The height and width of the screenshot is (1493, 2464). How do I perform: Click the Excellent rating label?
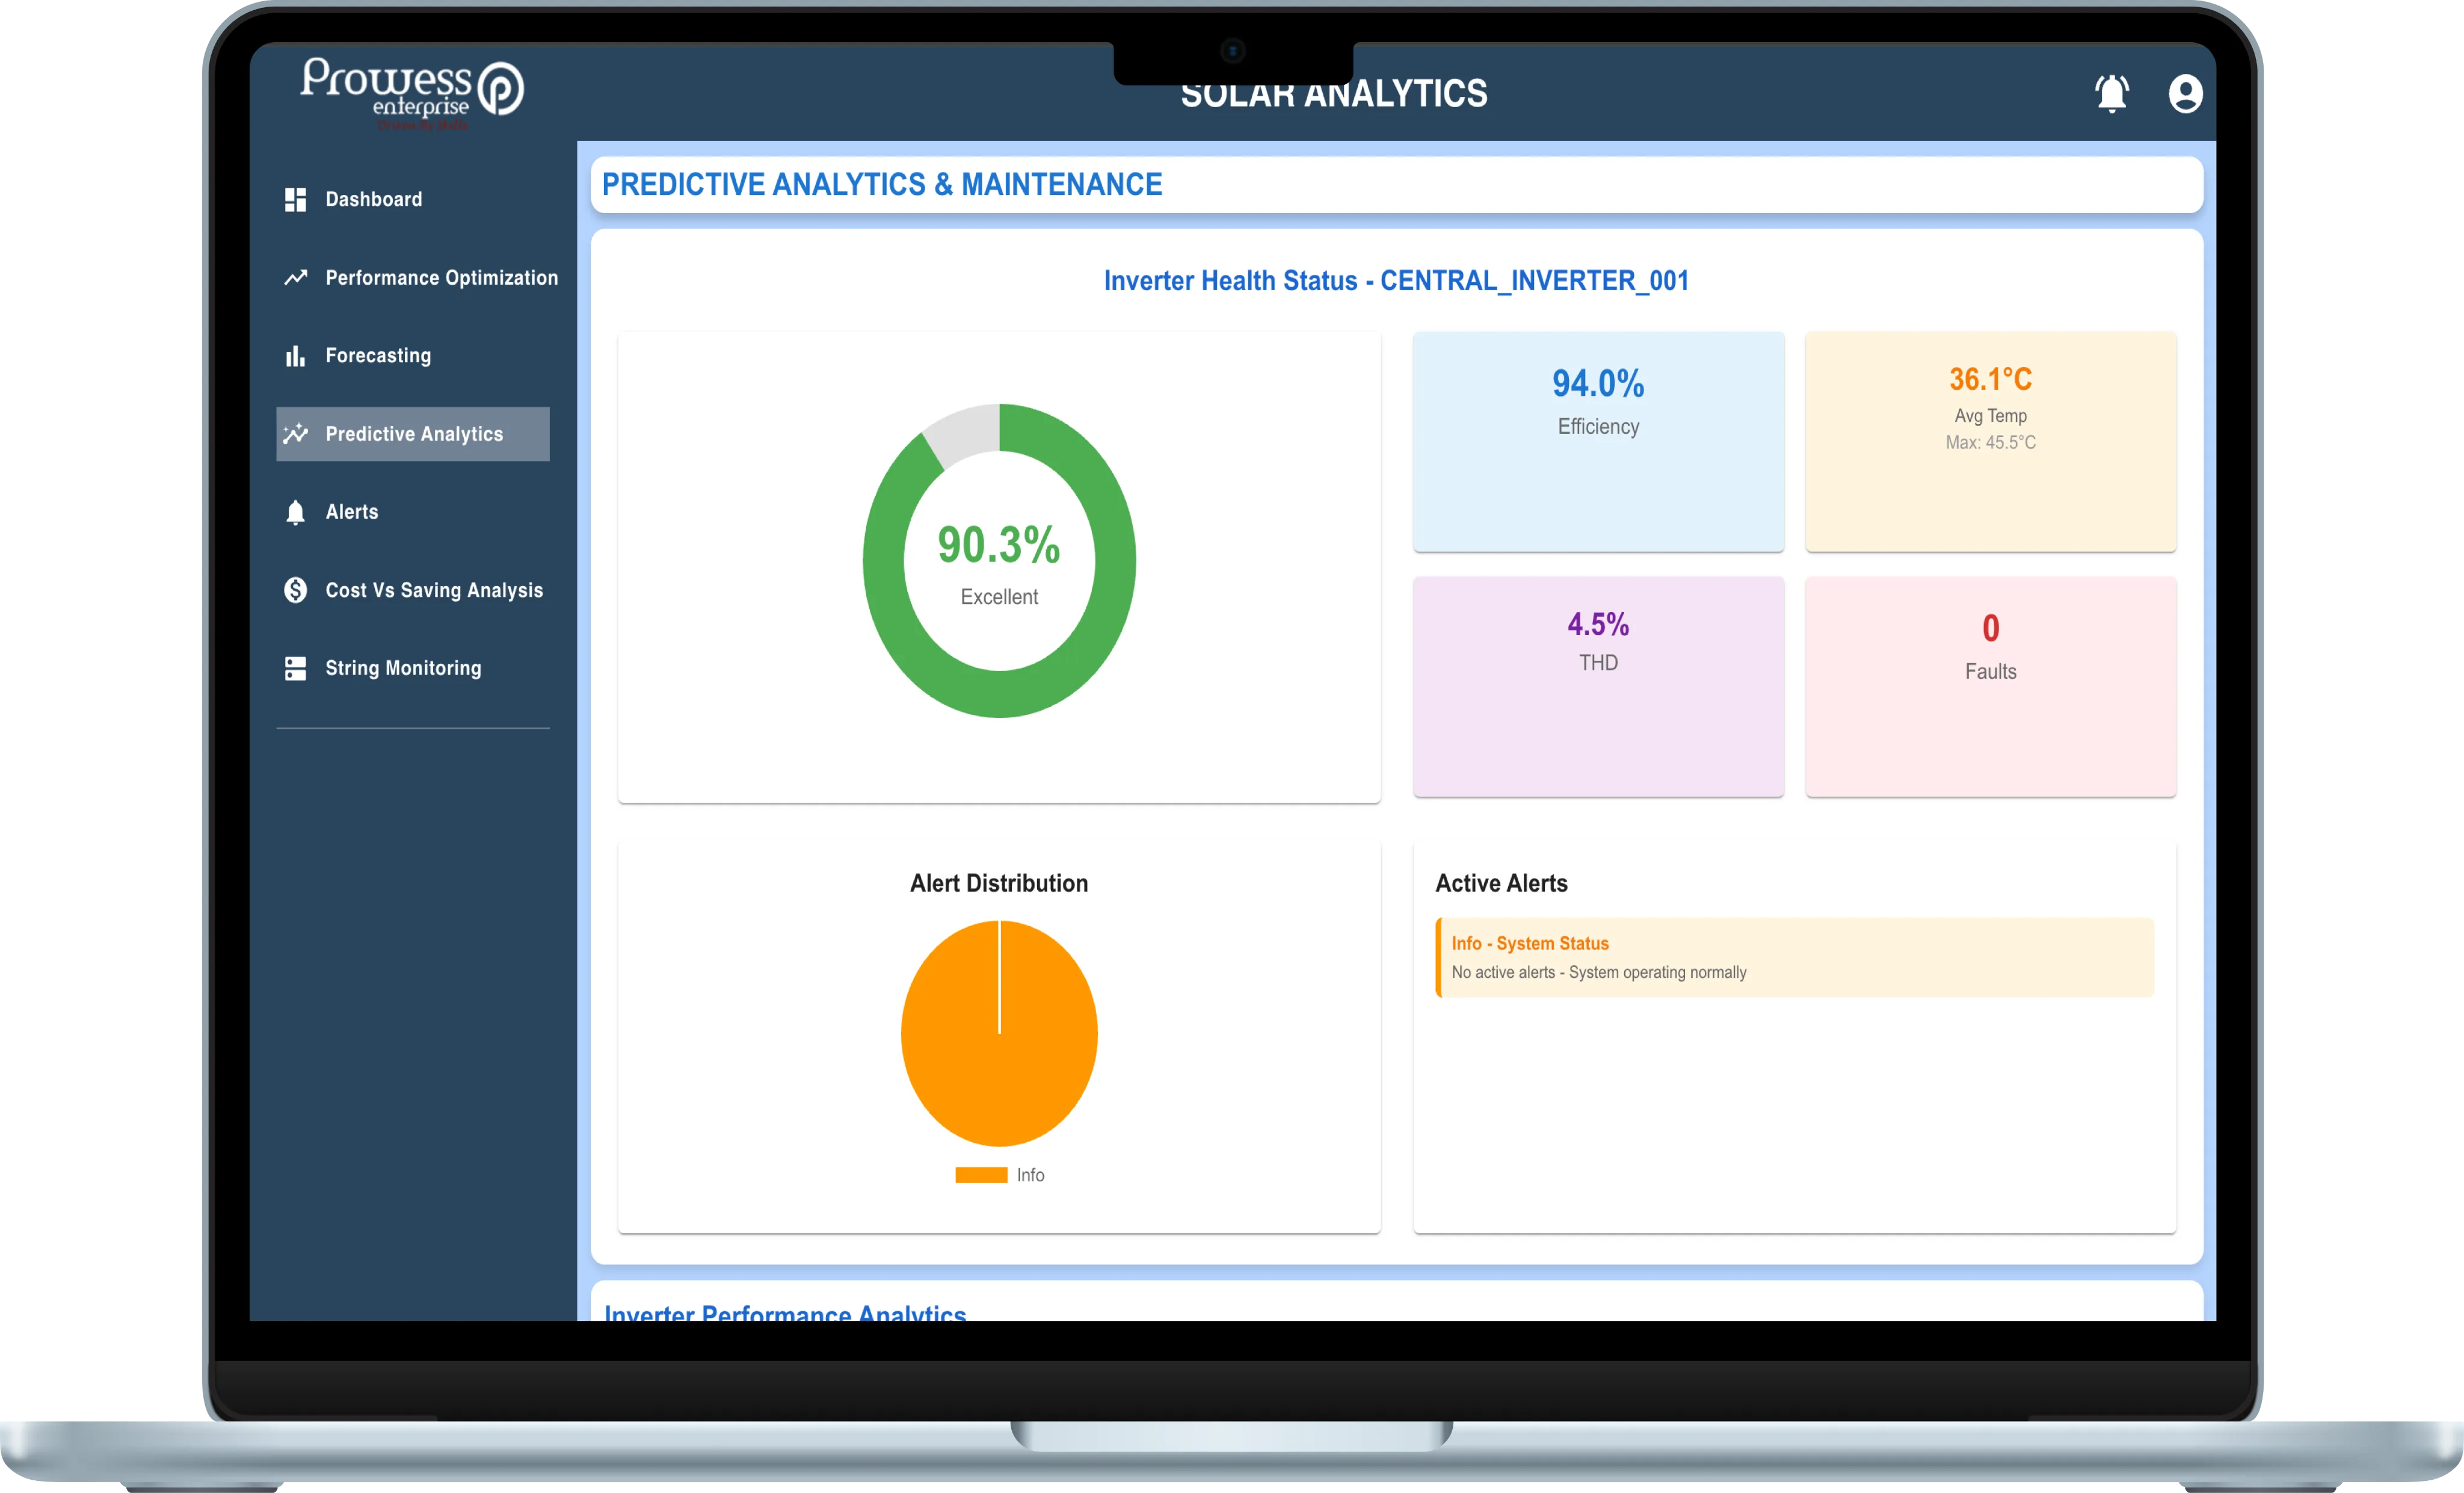tap(999, 596)
